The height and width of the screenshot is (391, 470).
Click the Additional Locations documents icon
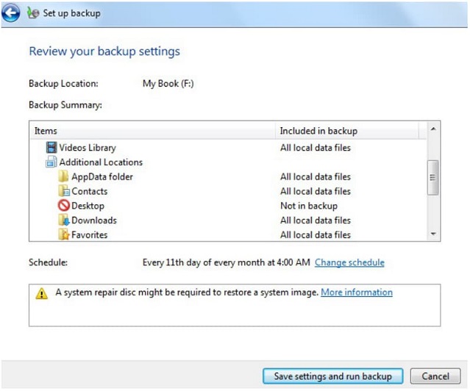point(51,162)
